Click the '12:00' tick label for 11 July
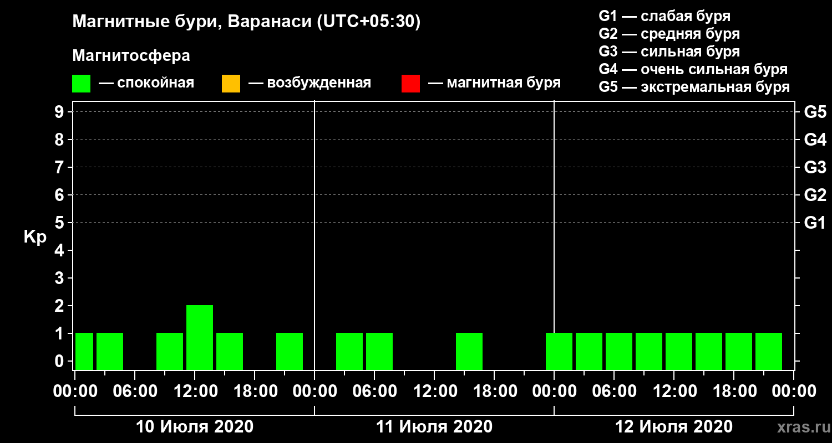The height and width of the screenshot is (443, 832). 434,392
